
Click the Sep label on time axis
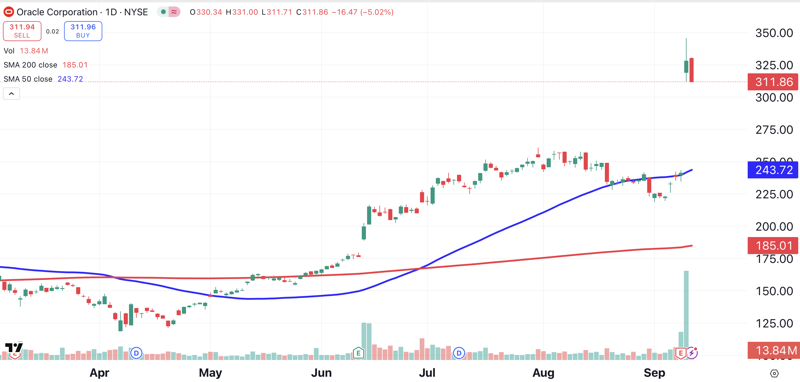pos(654,372)
